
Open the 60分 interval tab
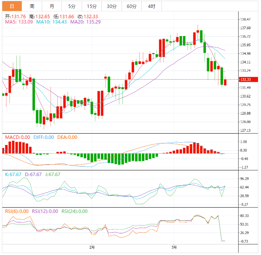tap(132, 6)
